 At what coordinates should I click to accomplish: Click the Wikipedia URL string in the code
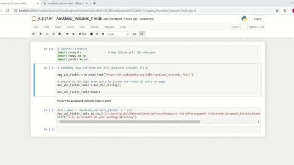(x=149, y=75)
